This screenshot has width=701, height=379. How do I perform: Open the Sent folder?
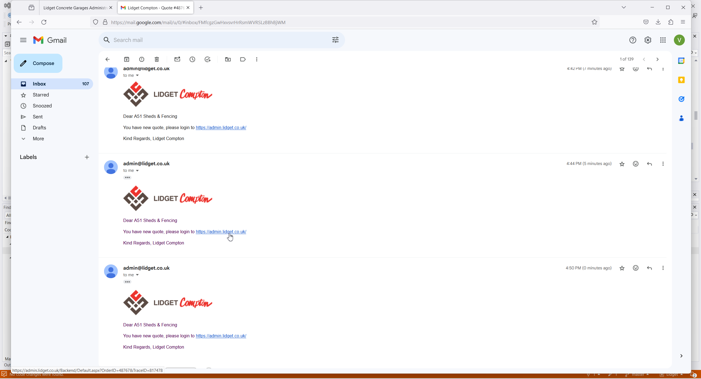click(x=38, y=117)
